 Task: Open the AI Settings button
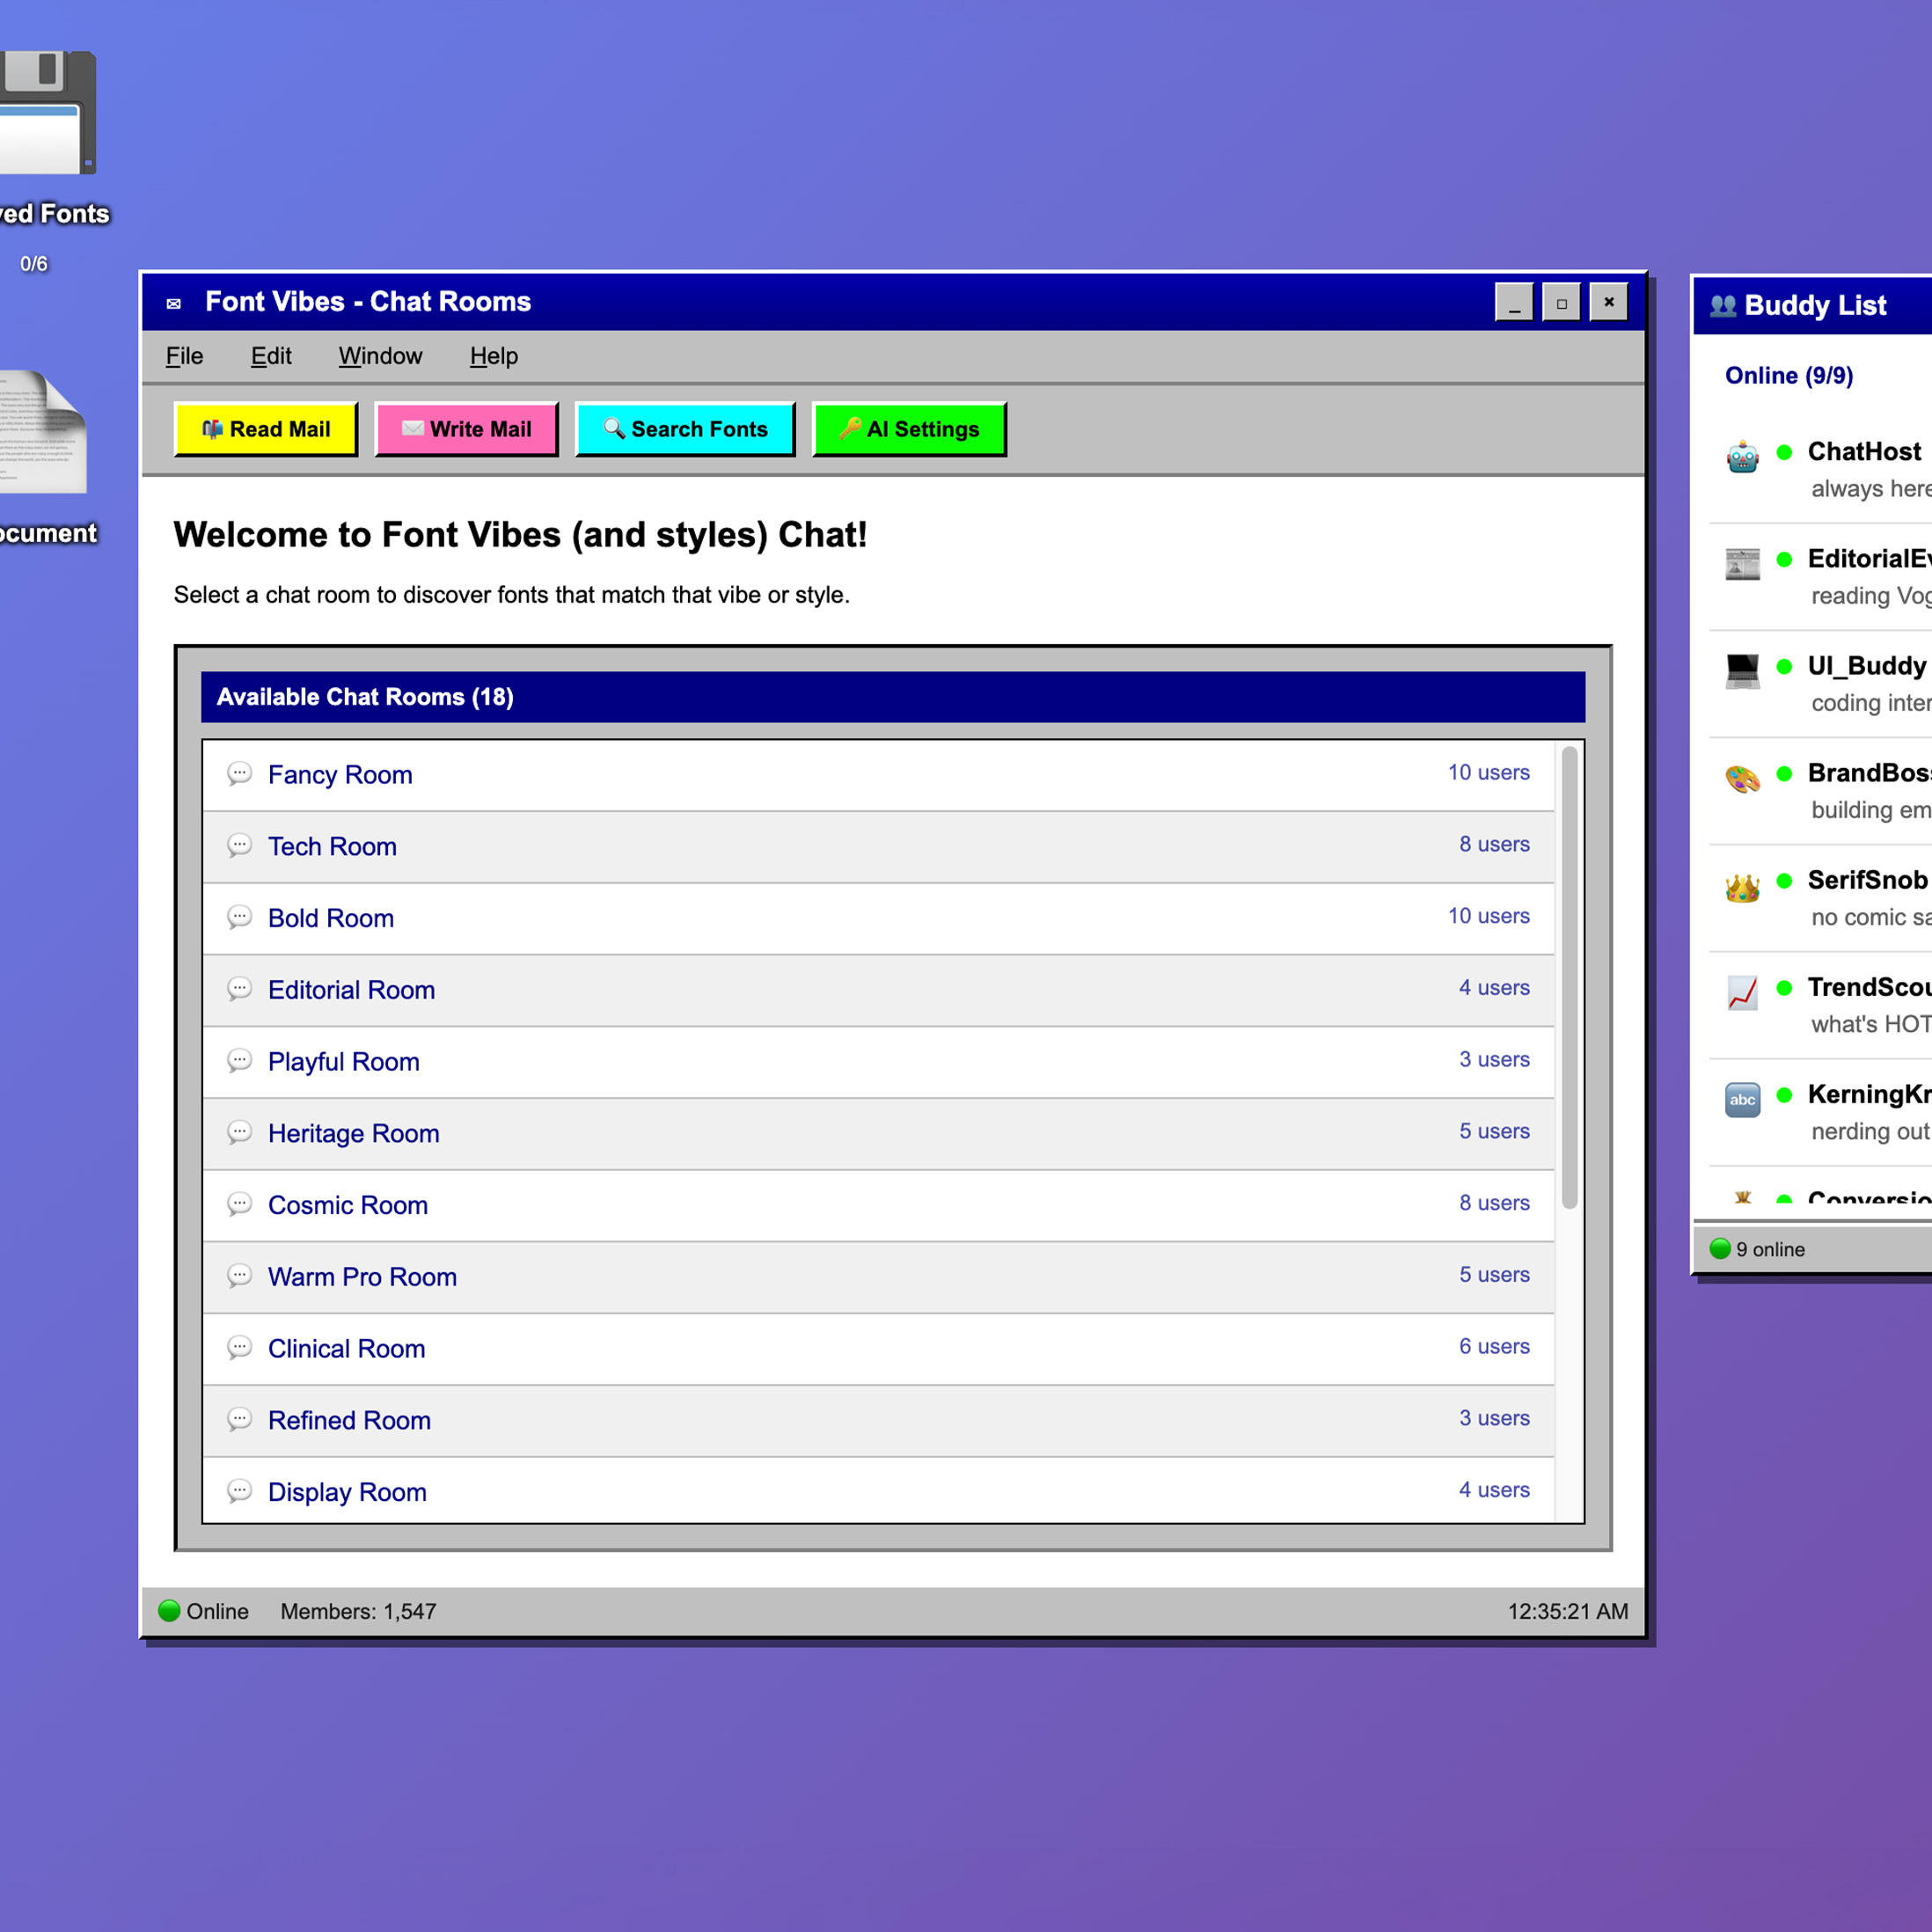coord(908,429)
